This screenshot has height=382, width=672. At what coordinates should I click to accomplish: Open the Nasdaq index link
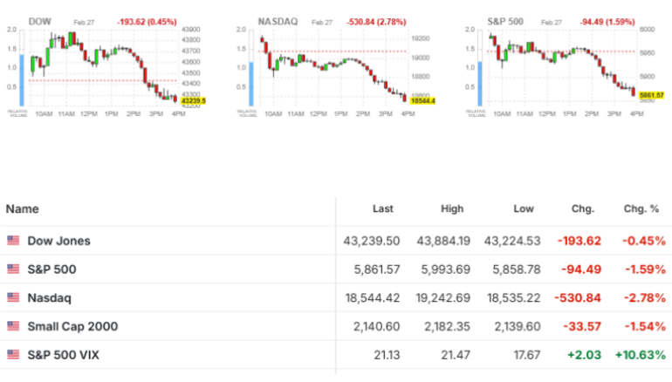[49, 298]
